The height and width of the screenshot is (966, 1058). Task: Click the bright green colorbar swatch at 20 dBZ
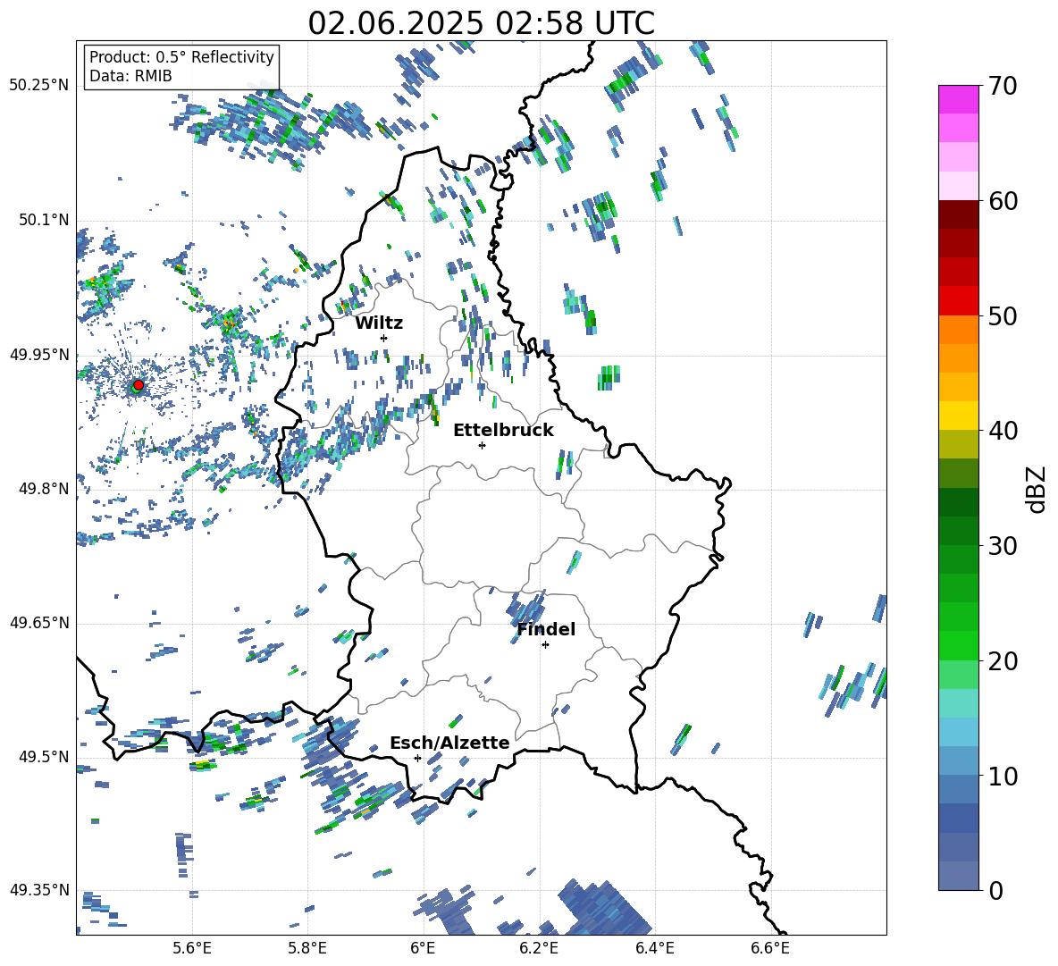pyautogui.click(x=958, y=645)
